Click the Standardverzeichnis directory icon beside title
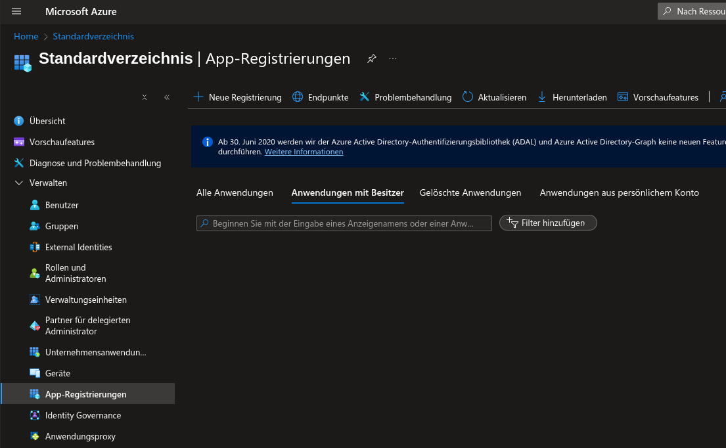Screen dimensions: 726x448 22,63
